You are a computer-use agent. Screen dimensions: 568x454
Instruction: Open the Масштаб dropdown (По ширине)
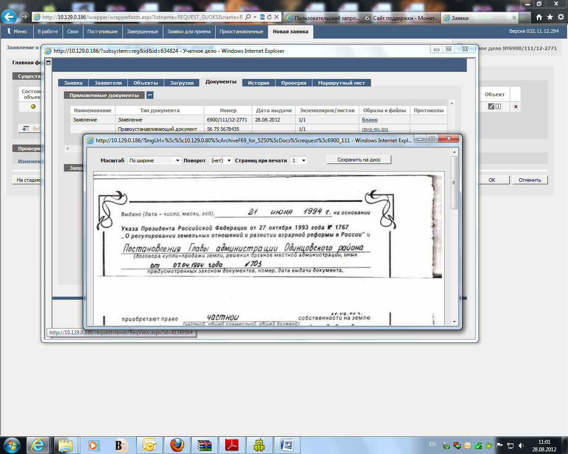(154, 160)
